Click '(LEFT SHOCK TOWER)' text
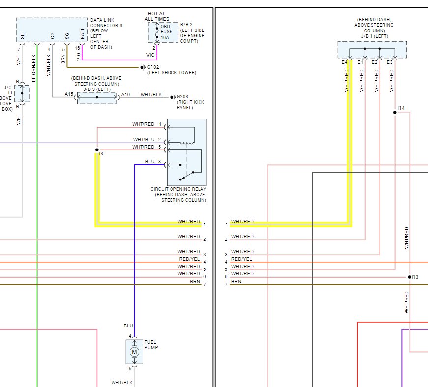The width and height of the screenshot is (428, 387). tap(171, 73)
